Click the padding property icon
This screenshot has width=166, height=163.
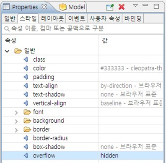click(x=26, y=77)
